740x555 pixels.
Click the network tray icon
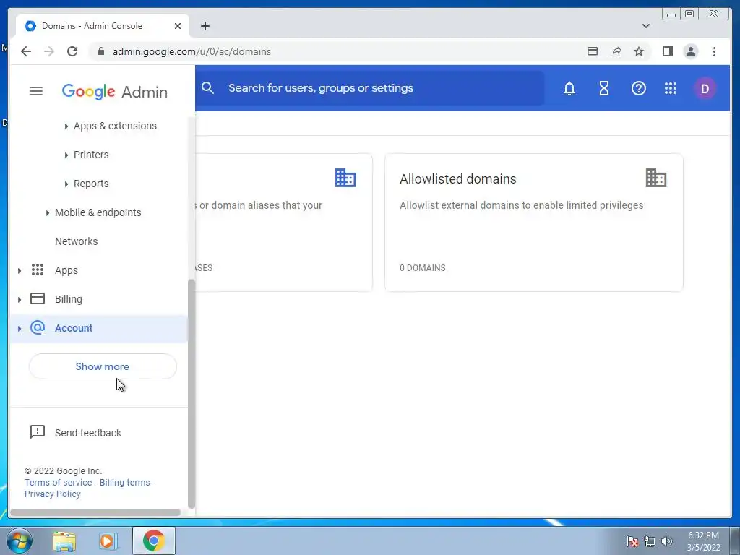[x=650, y=541]
